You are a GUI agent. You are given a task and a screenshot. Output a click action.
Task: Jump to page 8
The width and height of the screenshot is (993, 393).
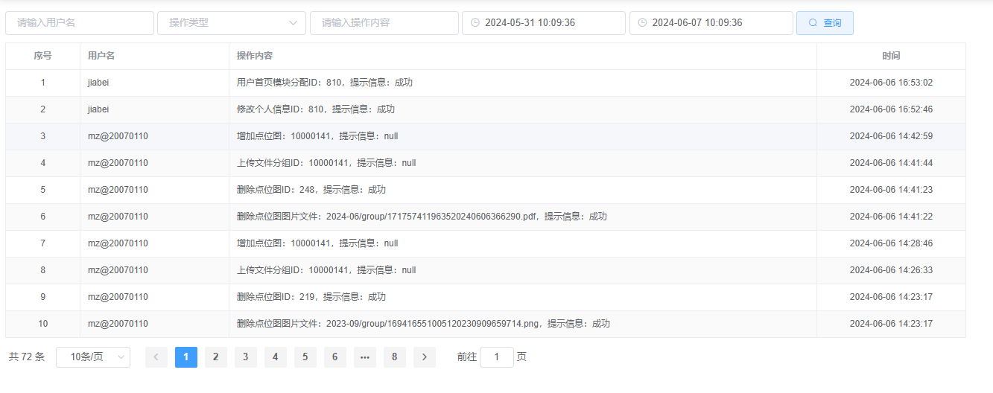click(394, 357)
